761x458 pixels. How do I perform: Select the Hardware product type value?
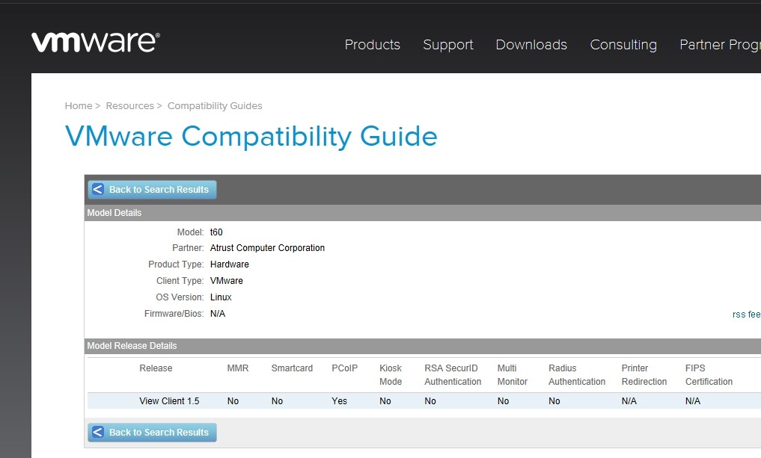[229, 264]
